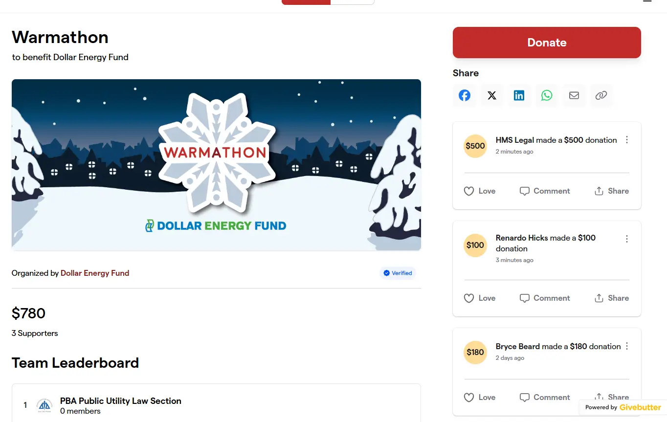Share via X (Twitter) icon
Viewport: 667px width, 422px height.
click(x=492, y=95)
